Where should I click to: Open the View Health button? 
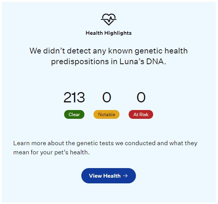108,176
